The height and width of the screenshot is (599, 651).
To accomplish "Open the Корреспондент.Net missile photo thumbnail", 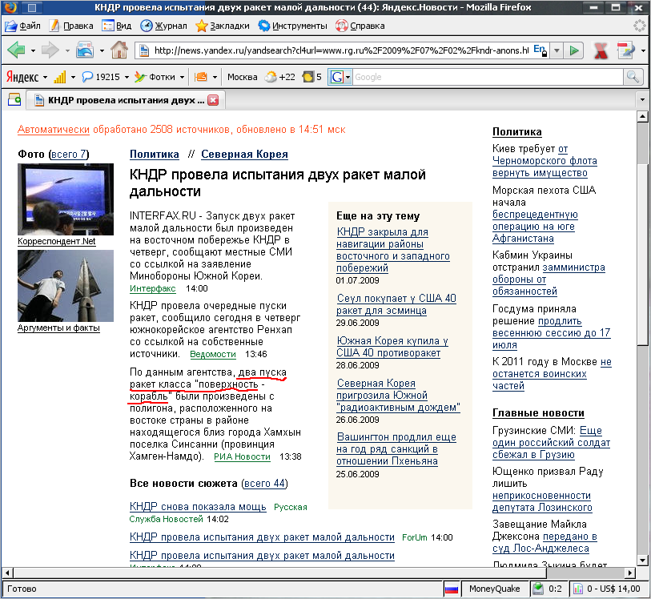I will (66, 199).
